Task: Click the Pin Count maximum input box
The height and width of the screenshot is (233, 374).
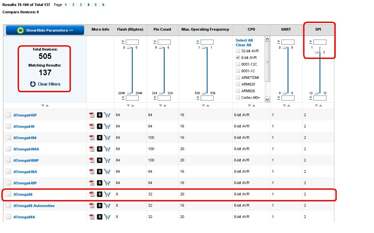Action: tap(164, 98)
